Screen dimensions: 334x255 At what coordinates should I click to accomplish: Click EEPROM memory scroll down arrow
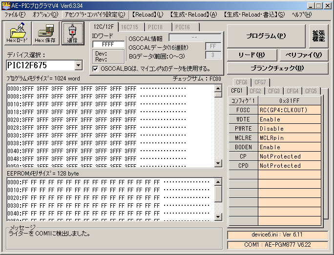[218, 216]
